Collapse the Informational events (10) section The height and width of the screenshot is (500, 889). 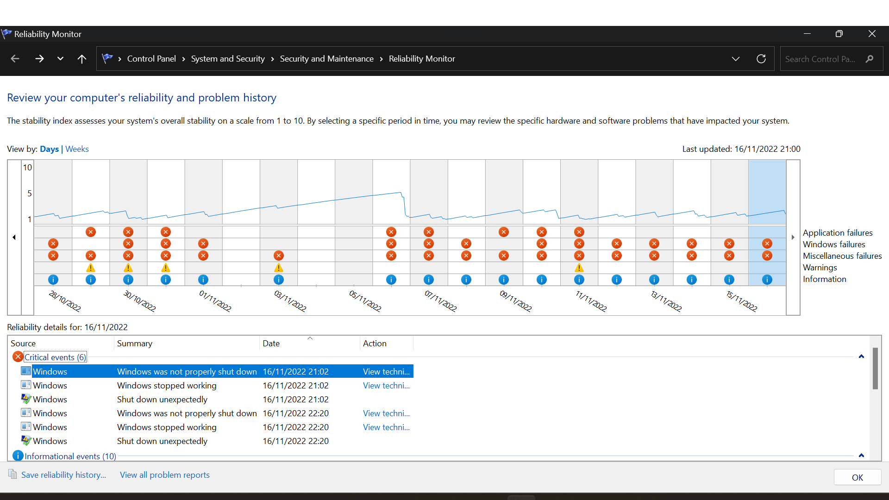(x=860, y=455)
